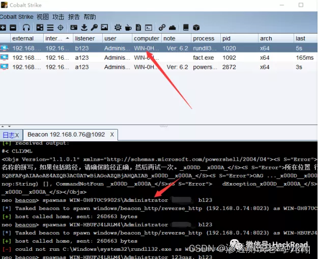
Task: Open screenshots picture icon in toolbar
Action: coord(104,27)
